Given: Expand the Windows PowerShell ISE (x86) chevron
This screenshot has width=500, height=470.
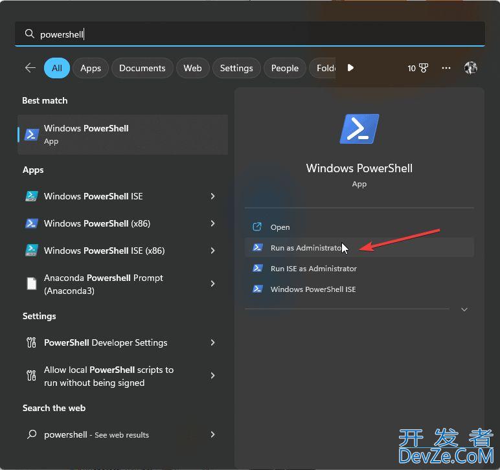Looking at the screenshot, I should pos(212,251).
